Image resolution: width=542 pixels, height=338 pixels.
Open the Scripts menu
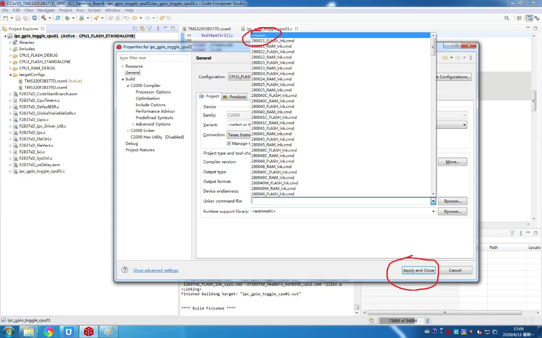94,10
